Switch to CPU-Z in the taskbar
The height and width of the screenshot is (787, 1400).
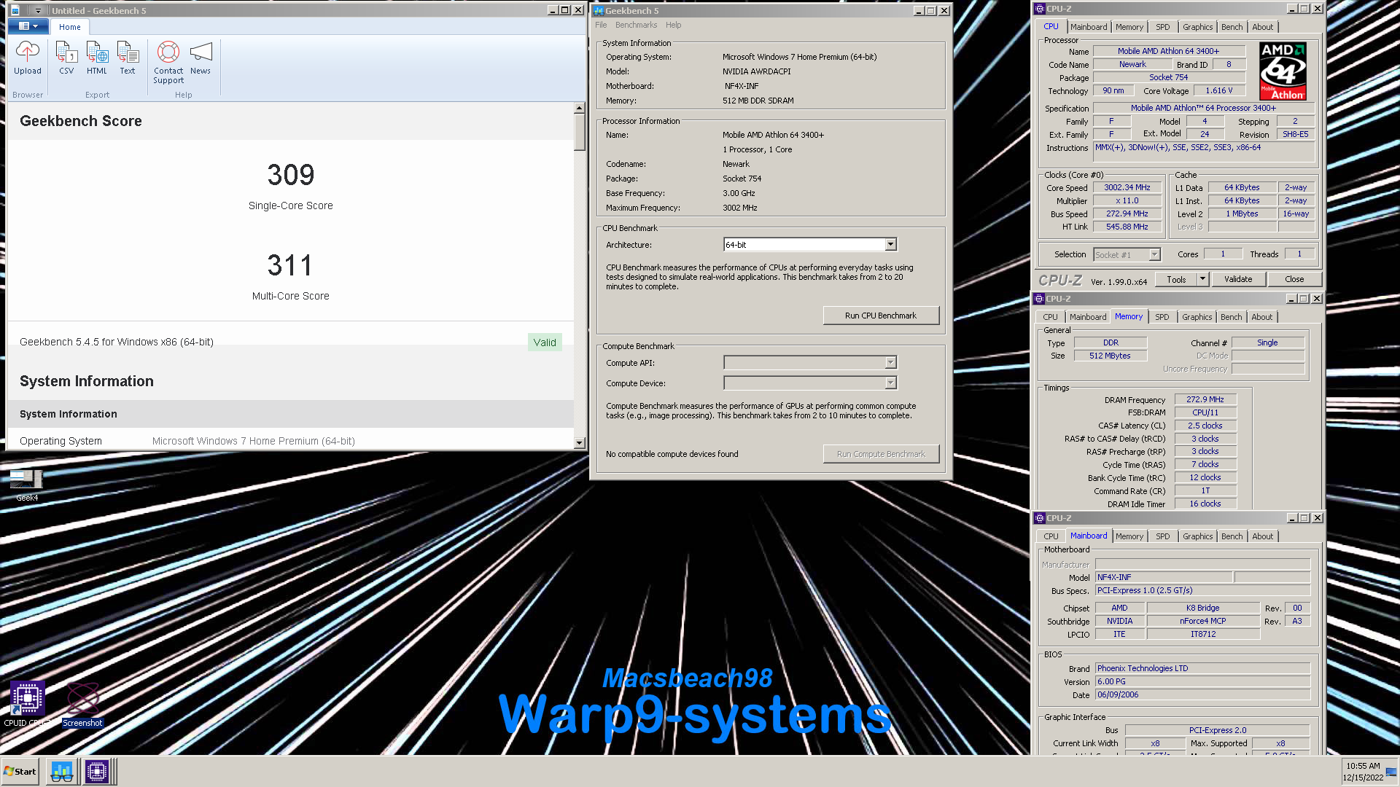(97, 771)
